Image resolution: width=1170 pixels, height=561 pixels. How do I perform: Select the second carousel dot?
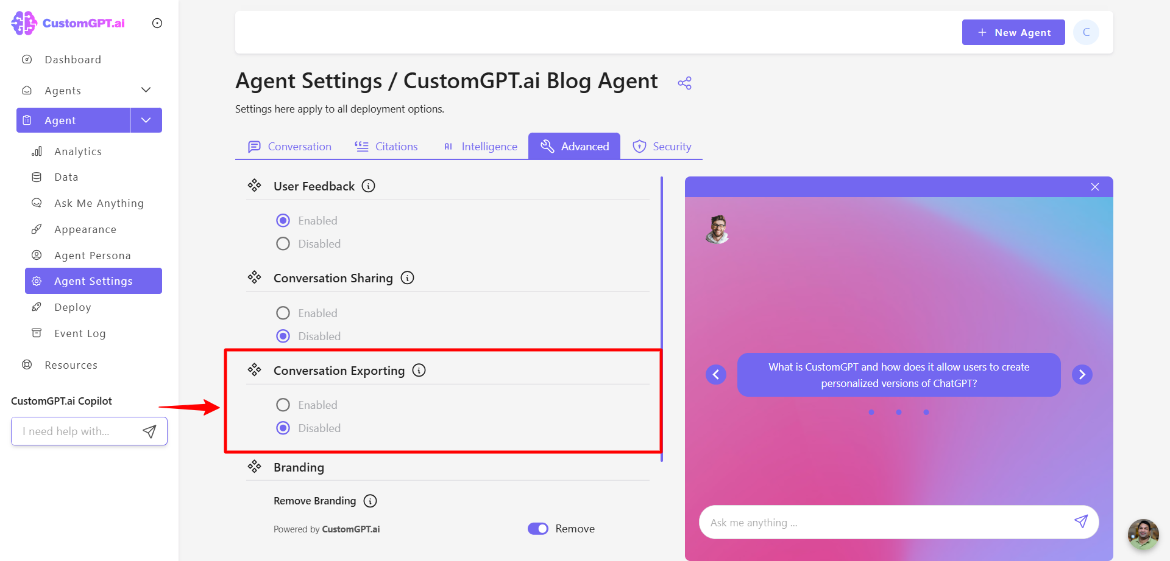[899, 413]
